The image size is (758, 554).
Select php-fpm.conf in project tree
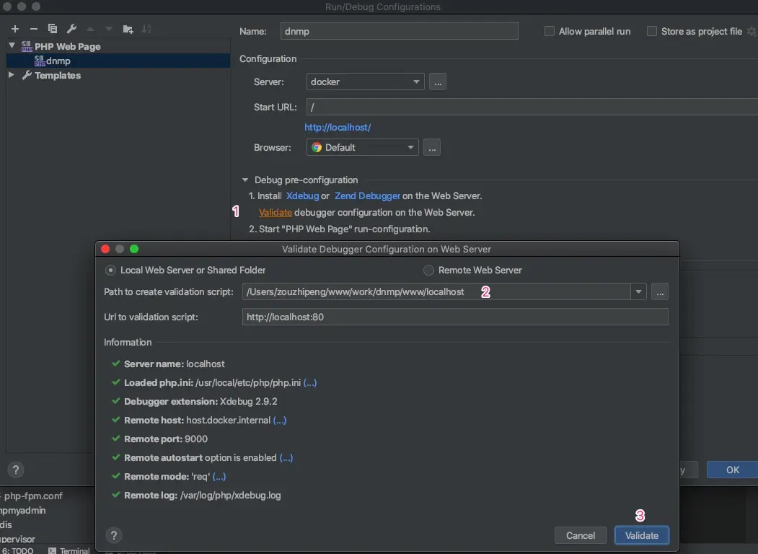[x=32, y=496]
